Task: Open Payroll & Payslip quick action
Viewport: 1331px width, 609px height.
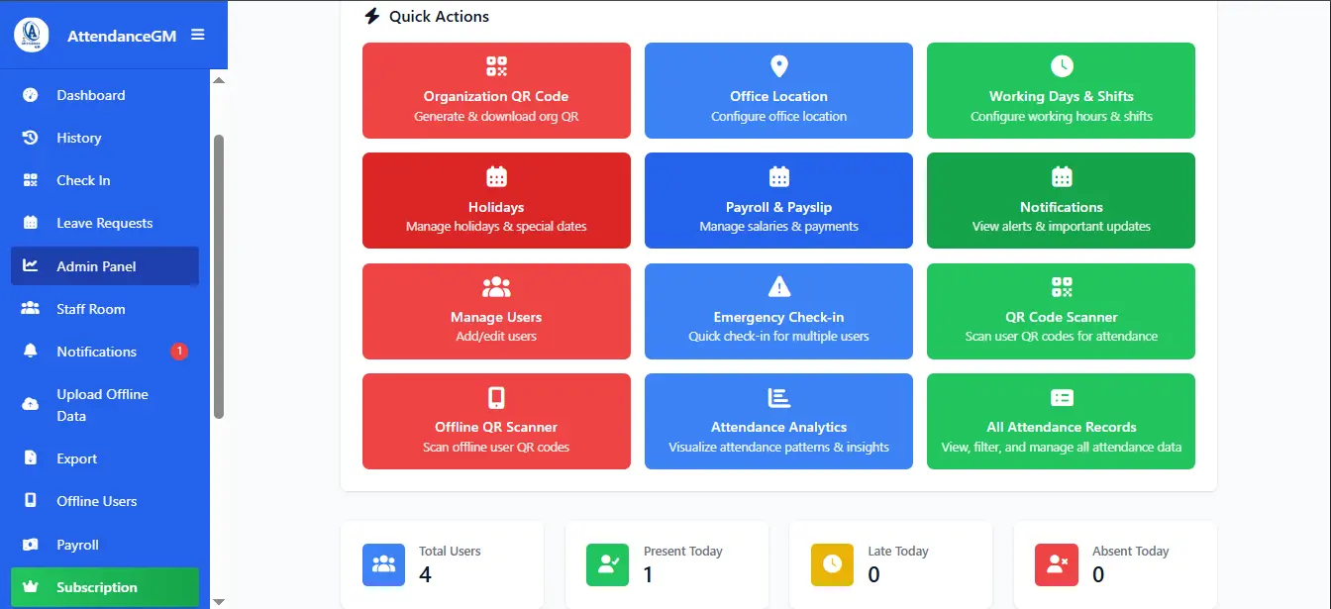Action: pos(778,200)
